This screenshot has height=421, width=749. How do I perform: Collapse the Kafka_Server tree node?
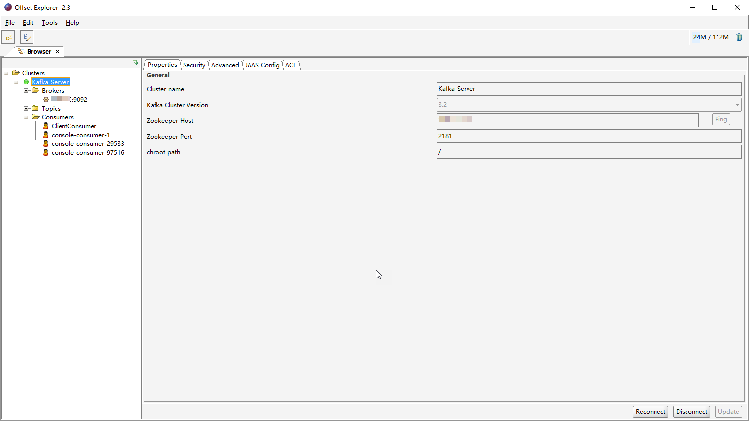pyautogui.click(x=16, y=82)
